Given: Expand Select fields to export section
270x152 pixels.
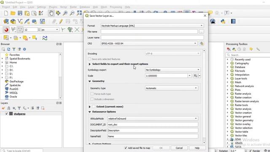Looking at the screenshot, I should click(x=89, y=64).
